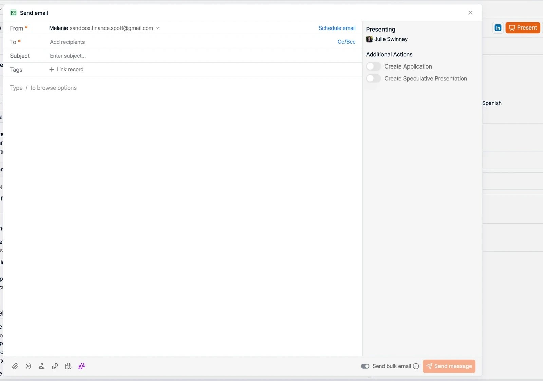Show Cc/Bcc recipient fields

347,42
